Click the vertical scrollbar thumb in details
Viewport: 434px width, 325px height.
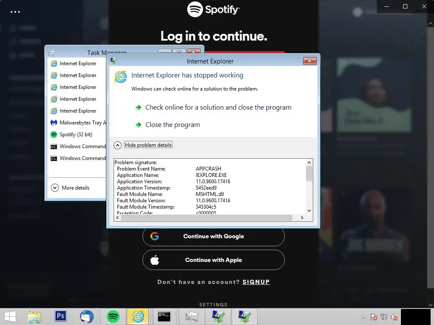[x=309, y=174]
